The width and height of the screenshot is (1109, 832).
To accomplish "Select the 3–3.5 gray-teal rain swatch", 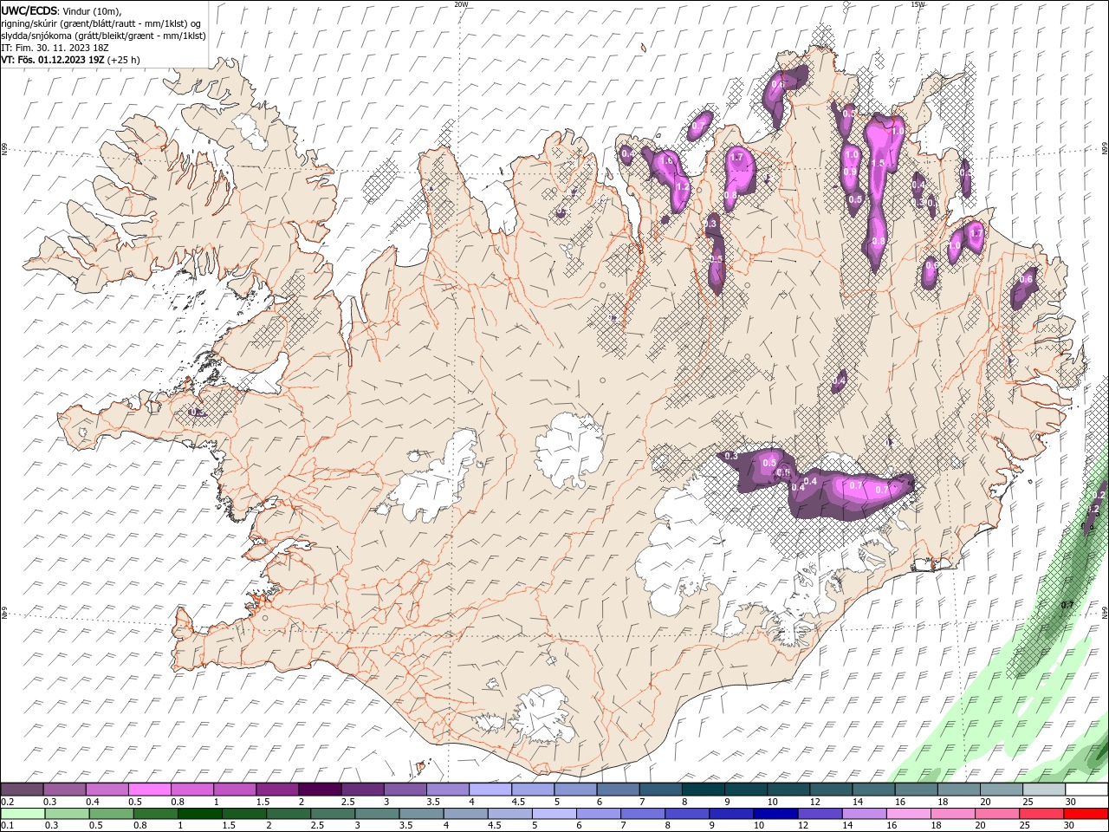I will (x=377, y=814).
